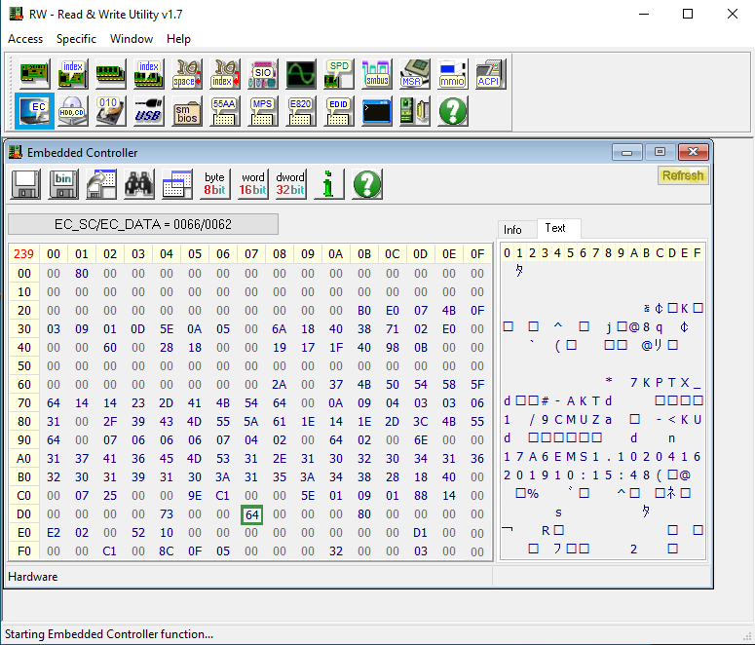Select the 8C cell in row F0
This screenshot has width=755, height=645.
pos(167,551)
